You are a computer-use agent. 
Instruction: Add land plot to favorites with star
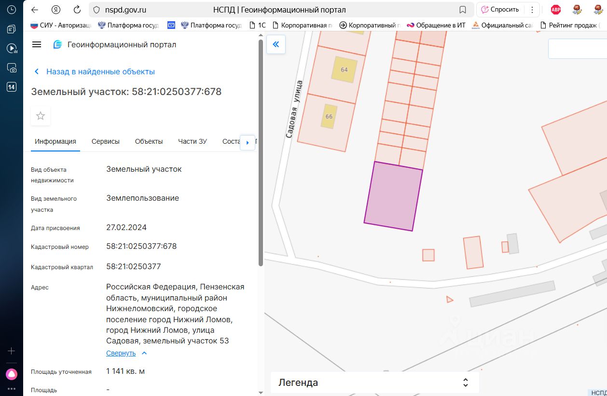tap(41, 116)
